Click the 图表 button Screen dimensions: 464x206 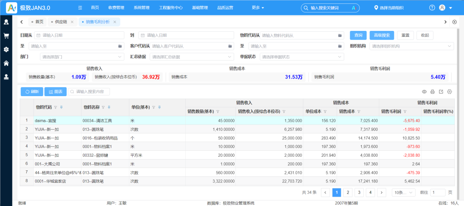pos(55,91)
